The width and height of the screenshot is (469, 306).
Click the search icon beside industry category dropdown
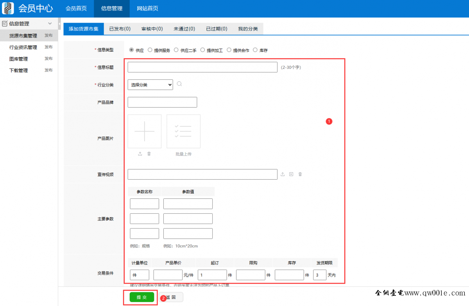(179, 84)
